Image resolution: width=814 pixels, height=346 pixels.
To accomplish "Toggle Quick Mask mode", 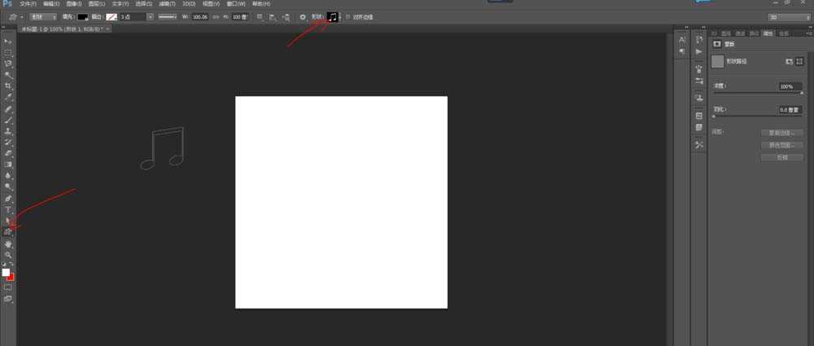I will click(x=8, y=287).
